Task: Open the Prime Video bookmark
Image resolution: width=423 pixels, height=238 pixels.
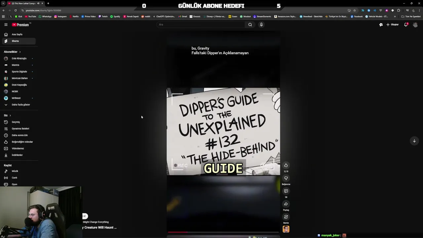Action: (x=88, y=17)
